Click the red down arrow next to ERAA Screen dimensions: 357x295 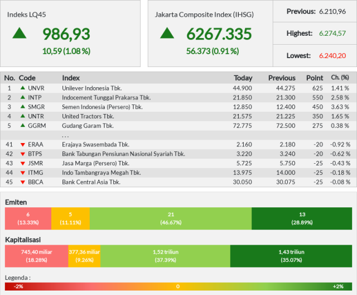[x=23, y=145]
